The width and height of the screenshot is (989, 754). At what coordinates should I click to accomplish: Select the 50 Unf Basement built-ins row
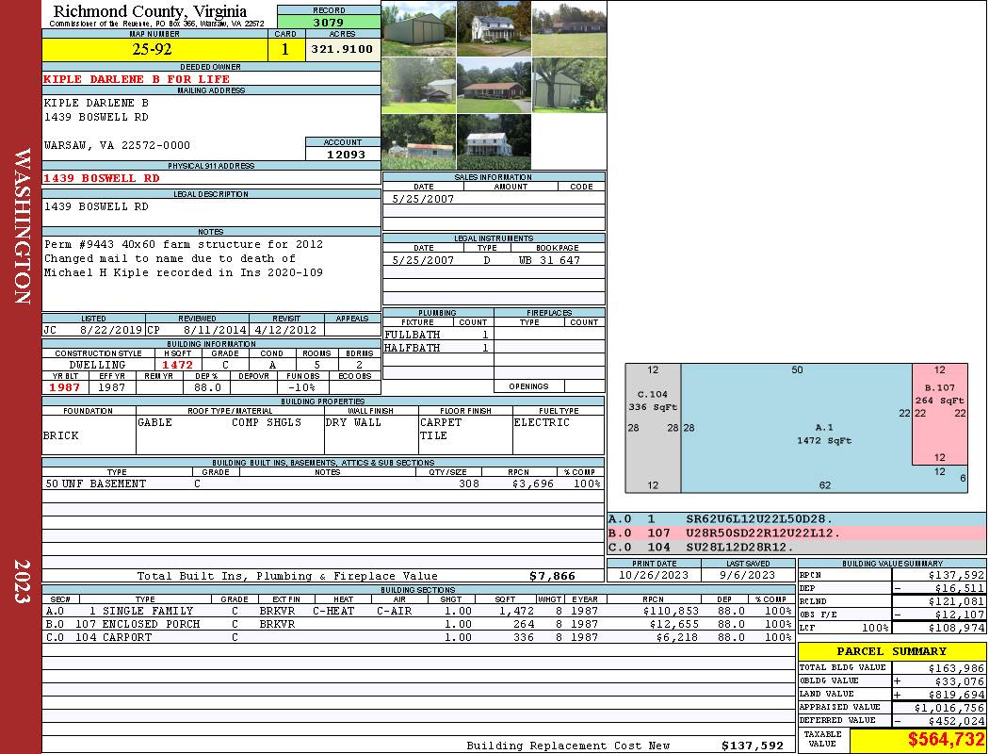click(x=322, y=484)
